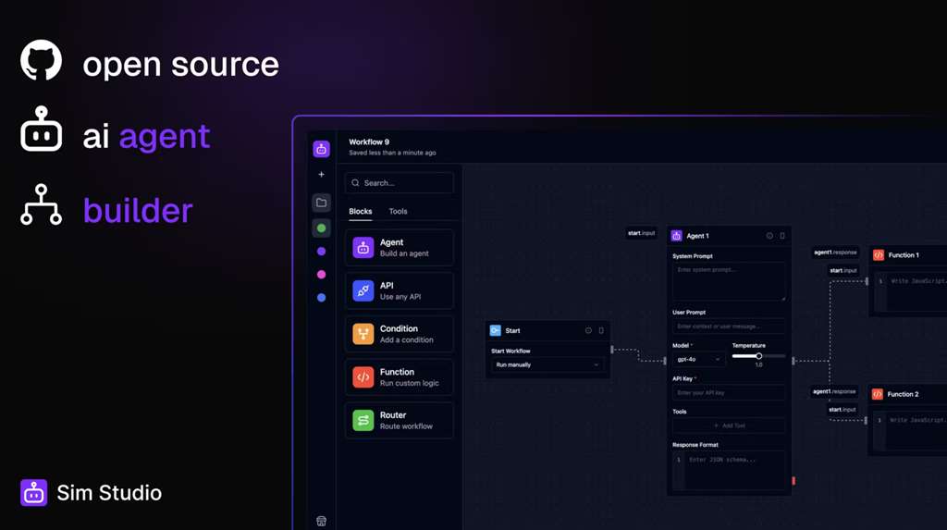Click the rectangle icon on Start node header

pos(601,330)
